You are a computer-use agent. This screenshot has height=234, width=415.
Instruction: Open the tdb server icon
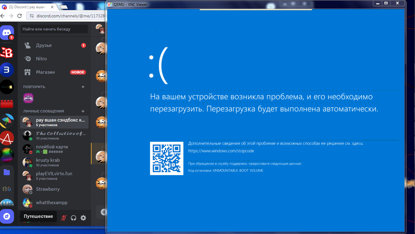click(7, 189)
